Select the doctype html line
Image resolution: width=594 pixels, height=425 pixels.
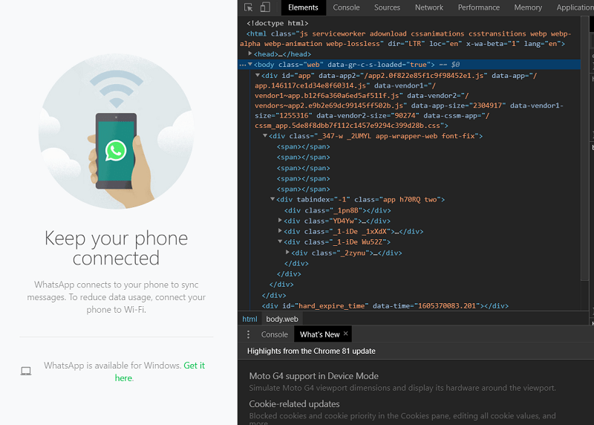pyautogui.click(x=277, y=24)
